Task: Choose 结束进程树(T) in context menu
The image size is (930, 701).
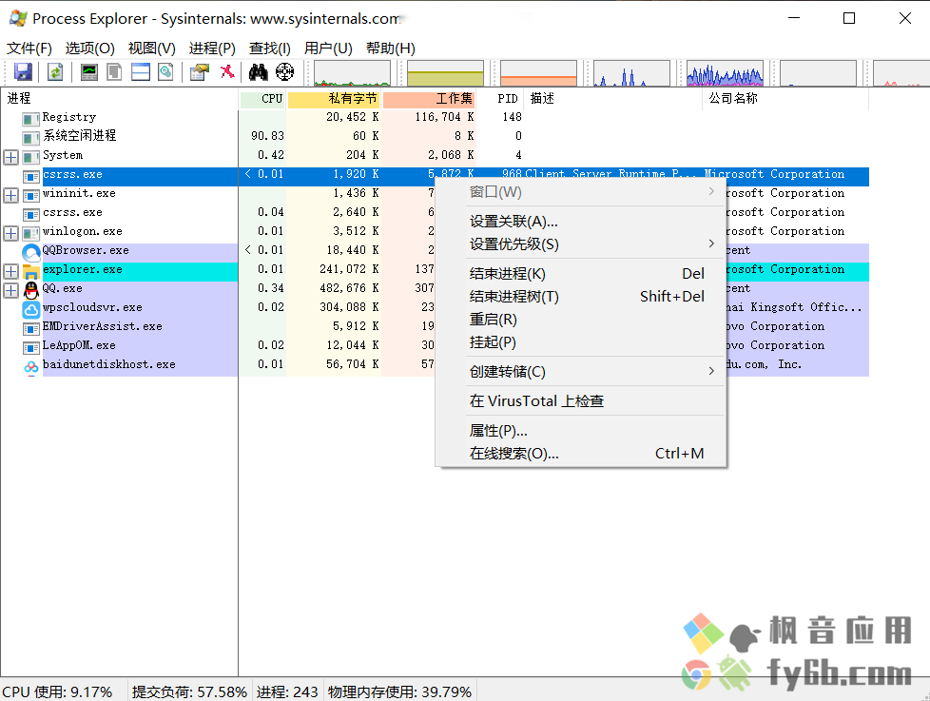Action: pyautogui.click(x=595, y=297)
